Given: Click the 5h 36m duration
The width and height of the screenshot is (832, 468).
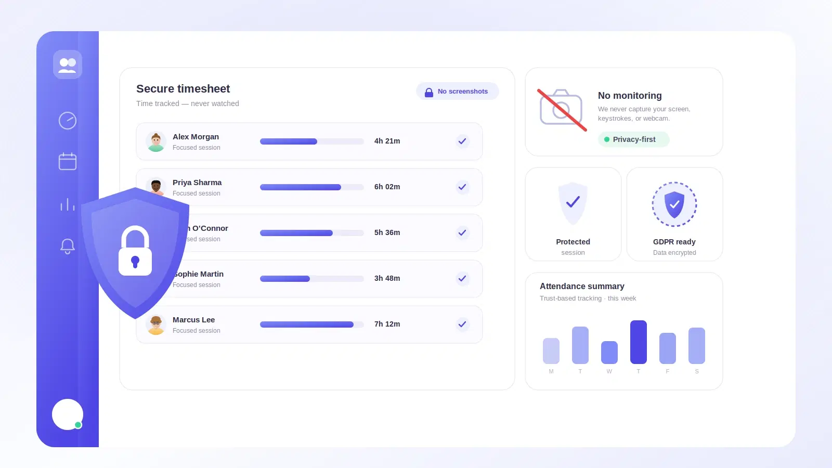Looking at the screenshot, I should pos(387,232).
